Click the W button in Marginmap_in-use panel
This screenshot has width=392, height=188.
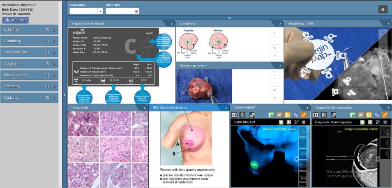[x=274, y=90]
